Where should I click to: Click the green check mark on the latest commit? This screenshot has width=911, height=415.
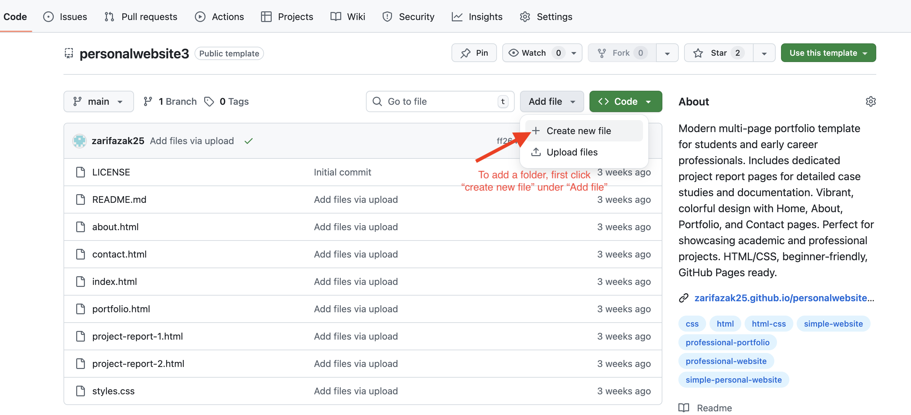point(249,140)
